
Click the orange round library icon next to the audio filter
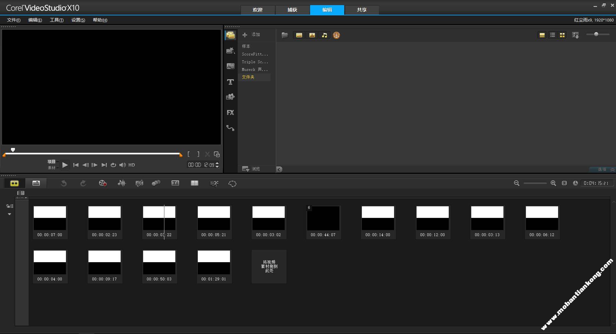tap(336, 35)
